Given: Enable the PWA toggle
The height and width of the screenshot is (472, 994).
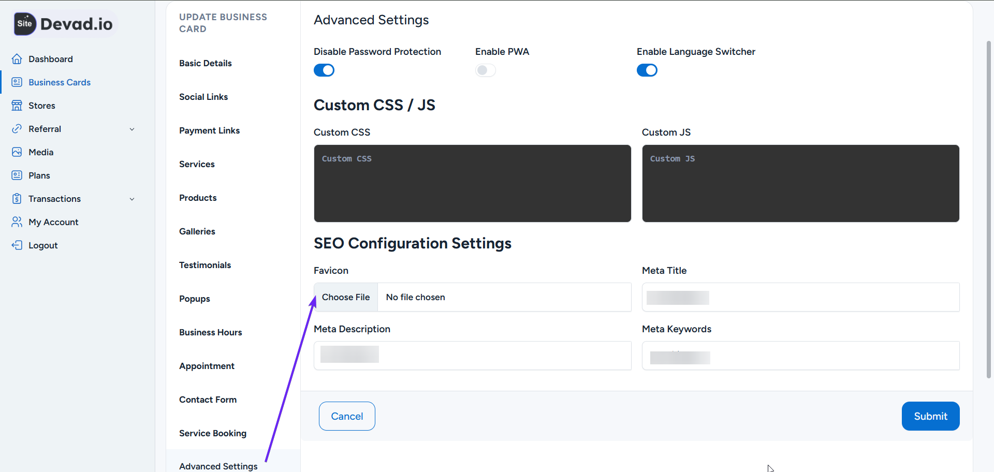Looking at the screenshot, I should pyautogui.click(x=485, y=70).
